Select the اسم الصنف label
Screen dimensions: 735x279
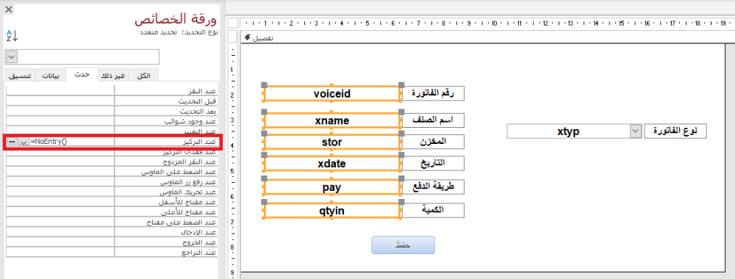tap(434, 120)
